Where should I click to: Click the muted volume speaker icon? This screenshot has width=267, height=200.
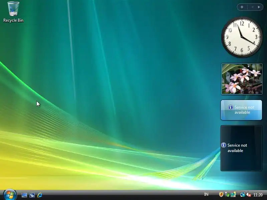tap(249, 194)
